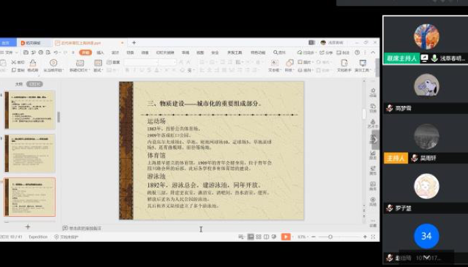Toggle normal view icon in status bar
Screen dimensions: 468x267
pos(251,237)
